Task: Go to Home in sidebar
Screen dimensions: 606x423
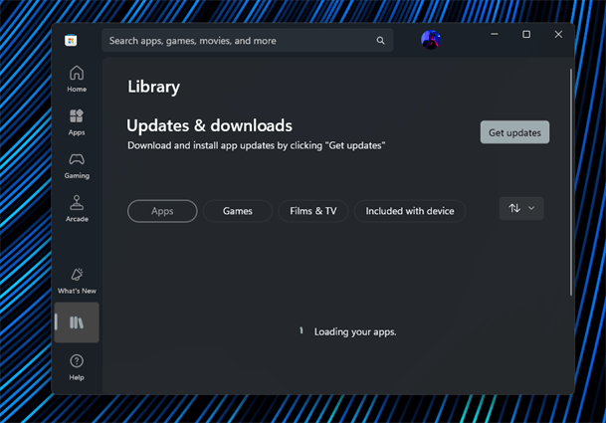Action: point(77,79)
